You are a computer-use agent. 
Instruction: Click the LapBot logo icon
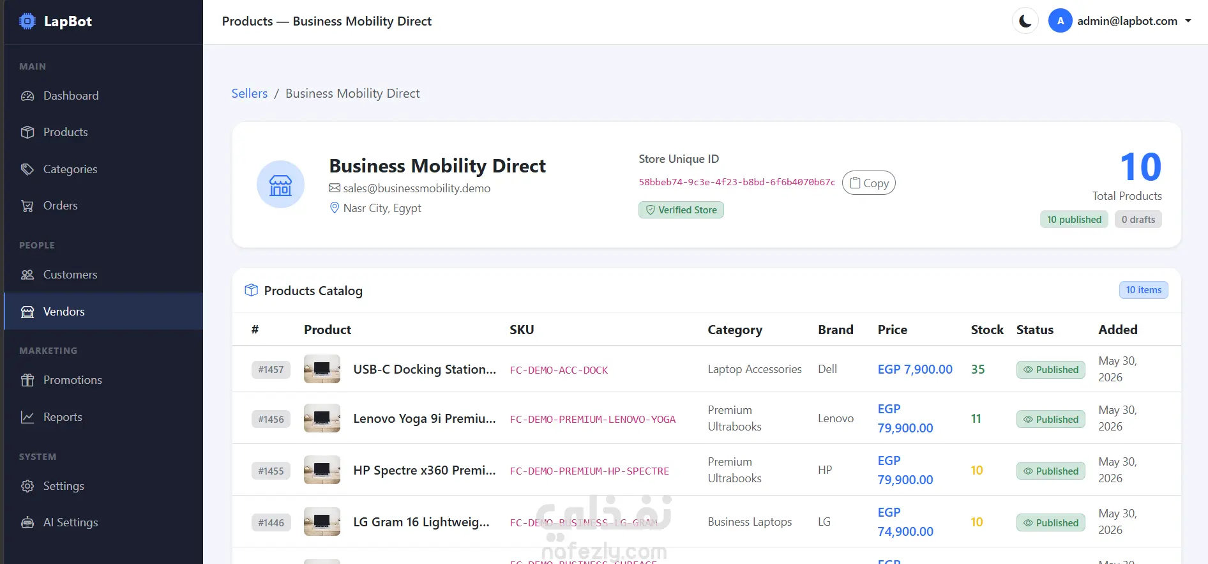click(27, 21)
